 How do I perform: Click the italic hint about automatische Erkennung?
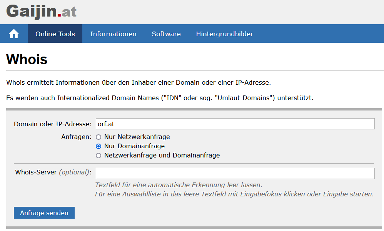click(179, 185)
